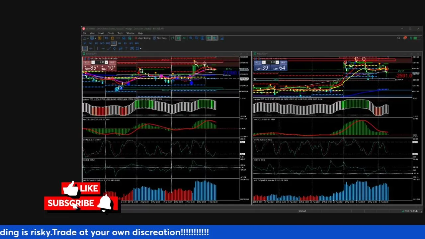Tile chart windows with grid icon

click(203, 38)
